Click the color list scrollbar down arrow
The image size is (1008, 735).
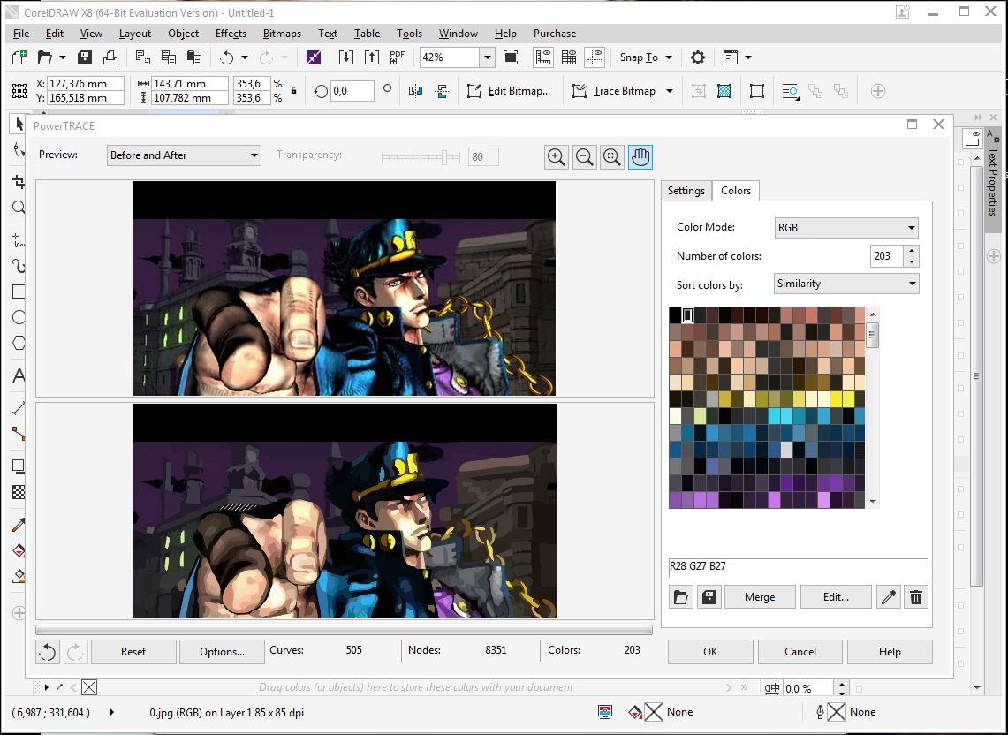pos(873,502)
